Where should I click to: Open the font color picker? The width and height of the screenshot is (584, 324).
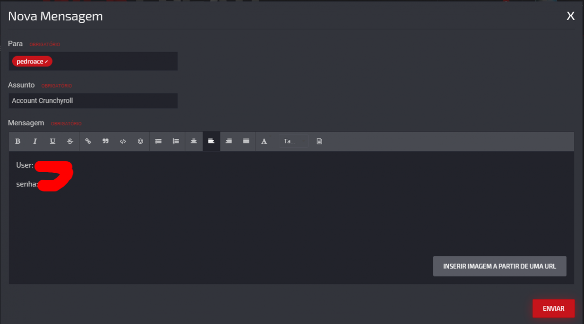click(264, 141)
